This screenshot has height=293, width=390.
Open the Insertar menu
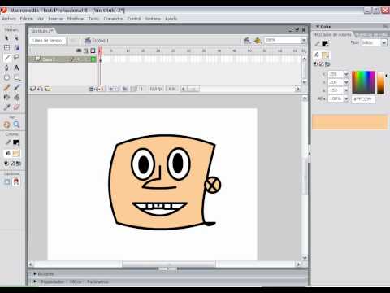click(x=55, y=19)
